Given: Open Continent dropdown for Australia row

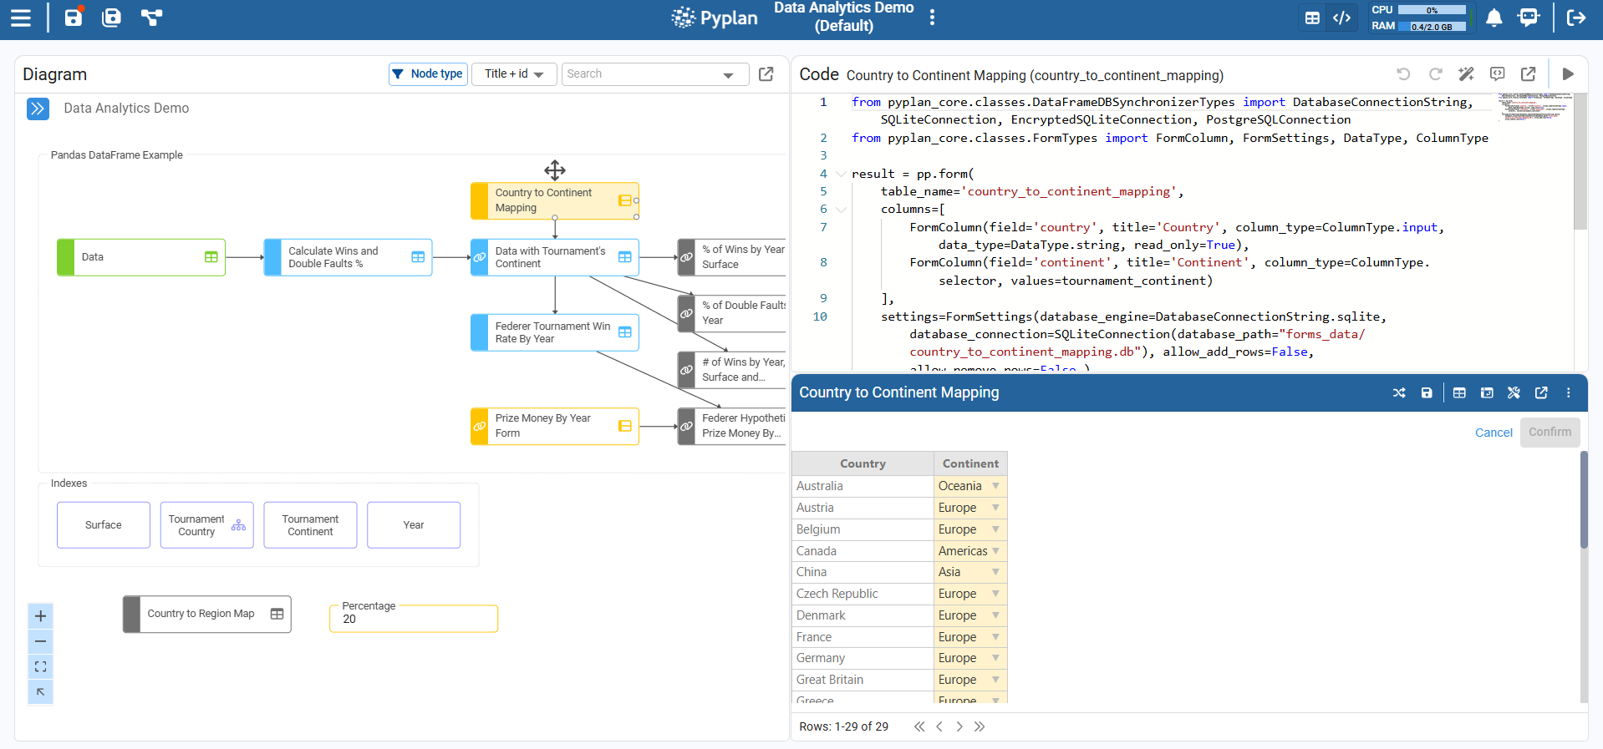Looking at the screenshot, I should pos(995,486).
